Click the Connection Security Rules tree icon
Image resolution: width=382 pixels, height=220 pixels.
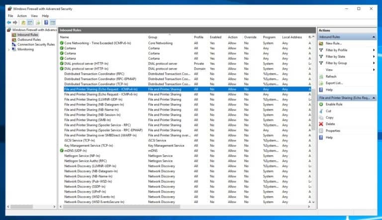pos(14,45)
